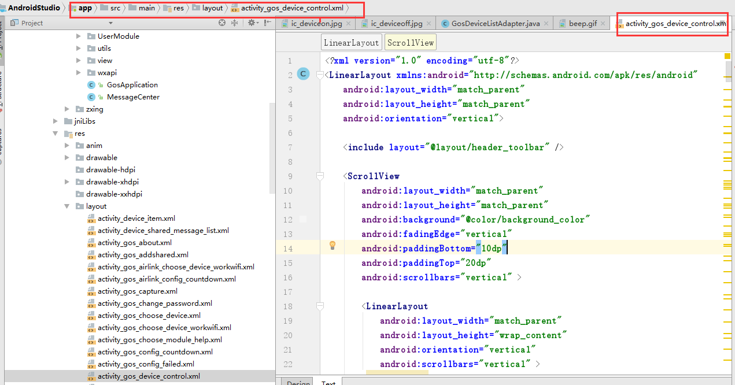
Task: Select activity_gos_about.xml file
Action: tap(134, 243)
